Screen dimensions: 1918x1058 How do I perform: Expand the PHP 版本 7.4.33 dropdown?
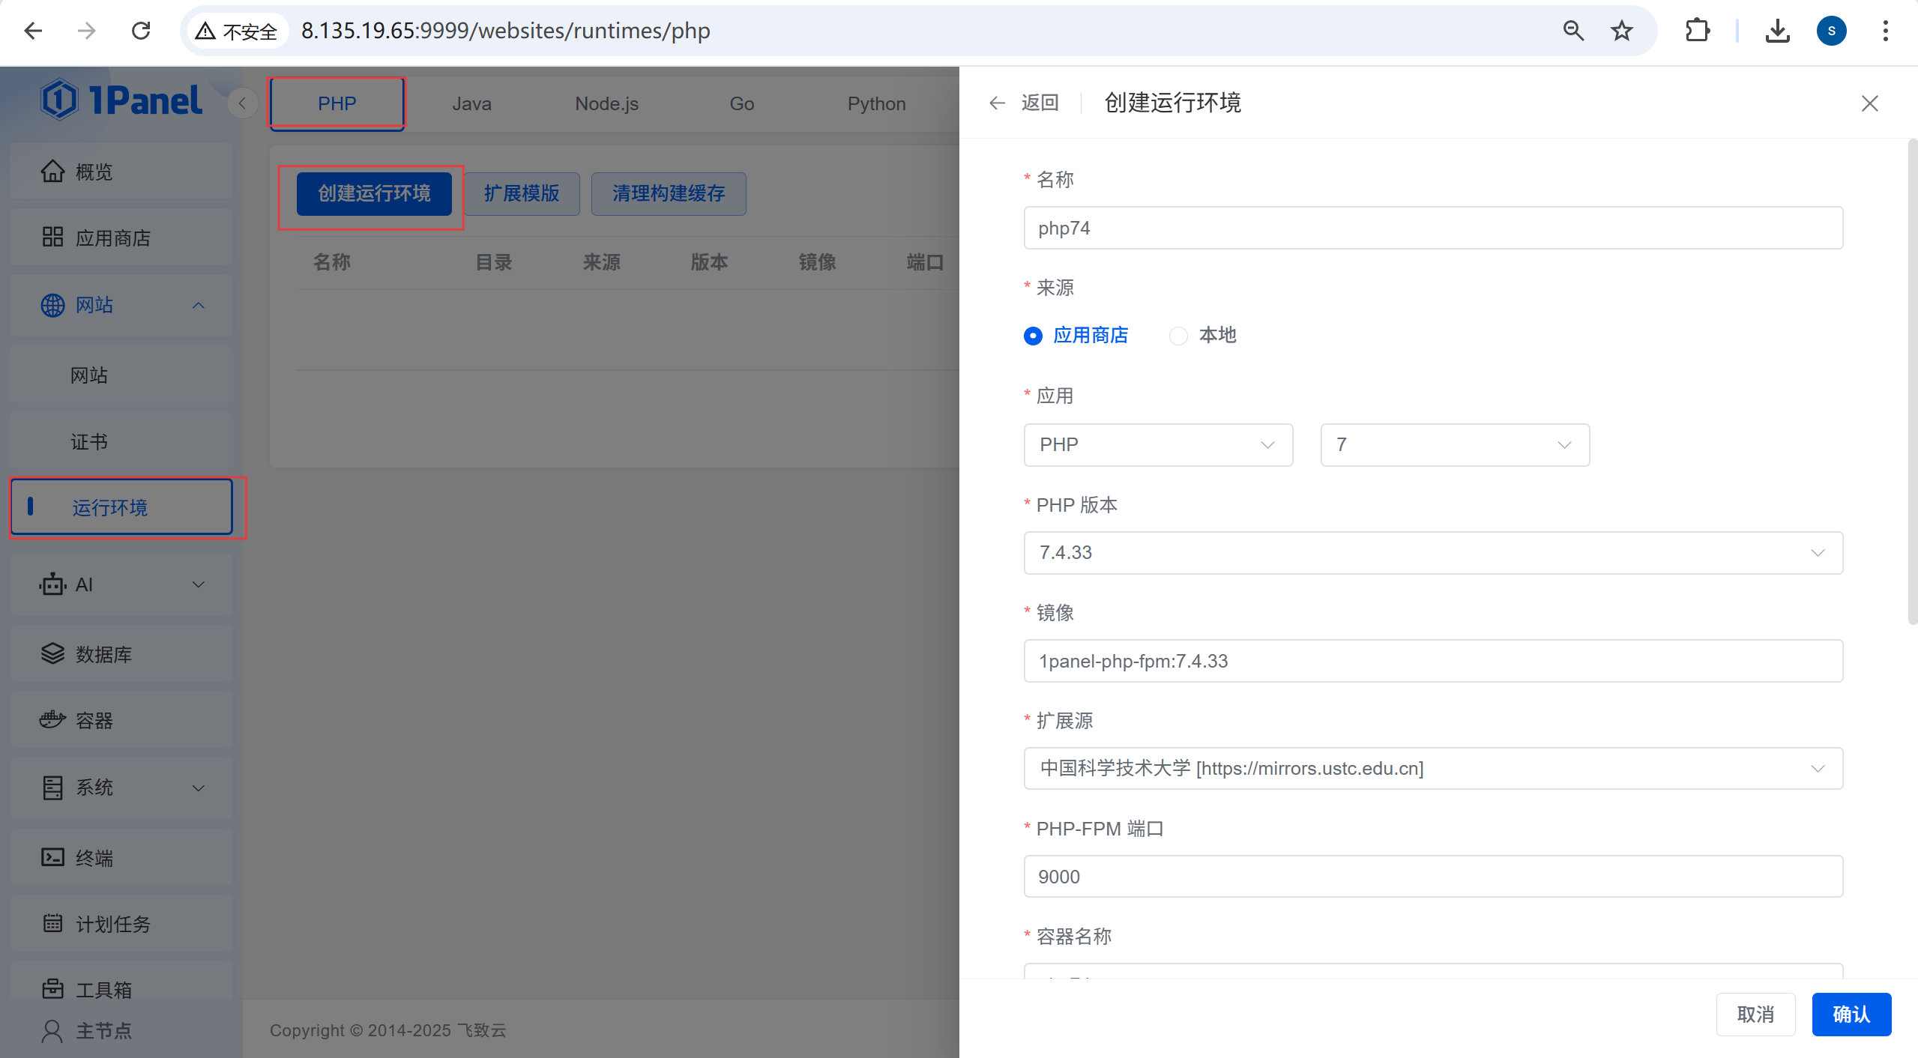1432,553
